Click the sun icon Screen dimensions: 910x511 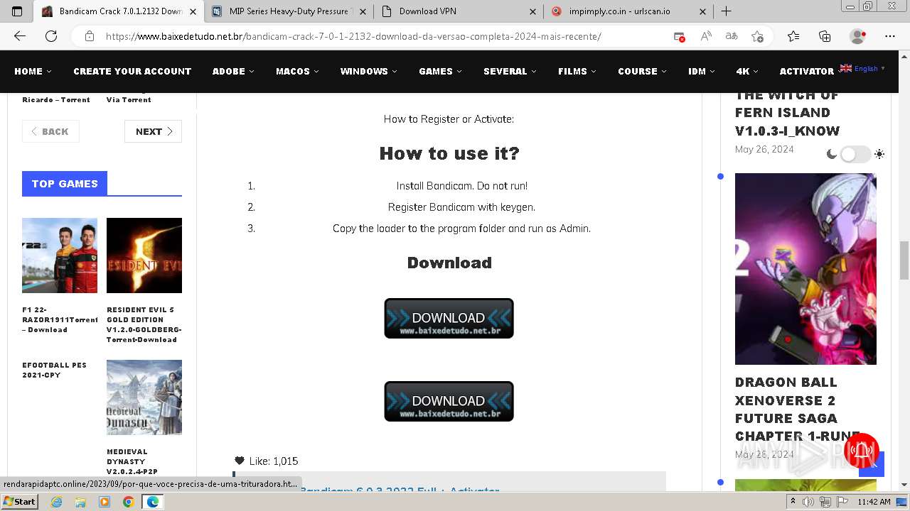tap(879, 154)
